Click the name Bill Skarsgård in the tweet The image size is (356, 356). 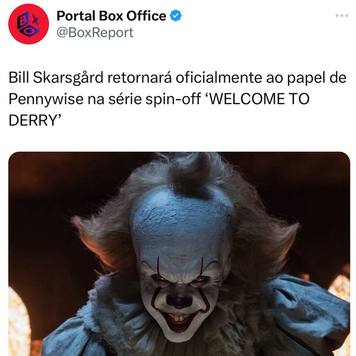[56, 78]
